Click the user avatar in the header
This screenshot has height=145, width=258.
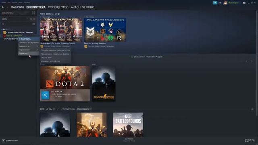225,3
